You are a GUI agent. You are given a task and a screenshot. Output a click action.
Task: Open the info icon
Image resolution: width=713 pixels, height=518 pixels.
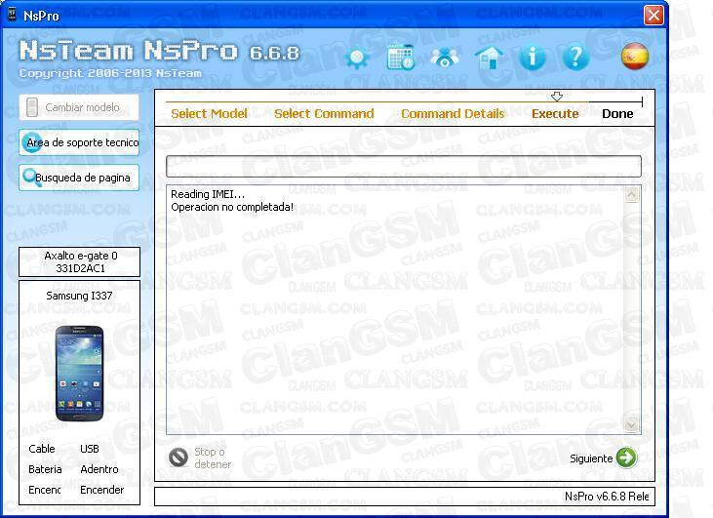[x=533, y=58]
